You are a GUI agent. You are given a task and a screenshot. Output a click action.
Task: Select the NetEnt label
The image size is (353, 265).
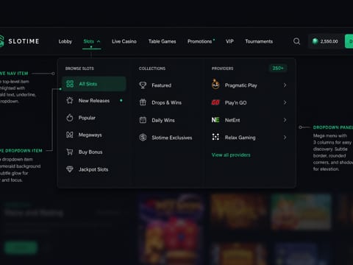coord(232,120)
